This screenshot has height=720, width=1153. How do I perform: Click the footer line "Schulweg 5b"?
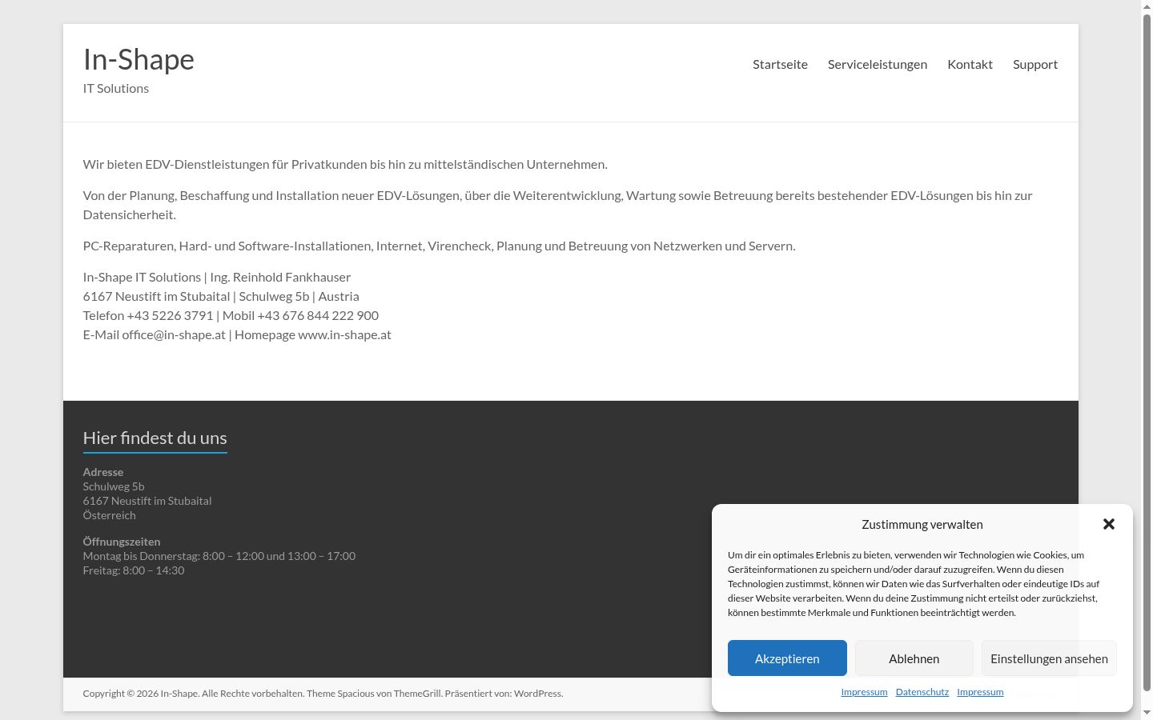tap(114, 486)
